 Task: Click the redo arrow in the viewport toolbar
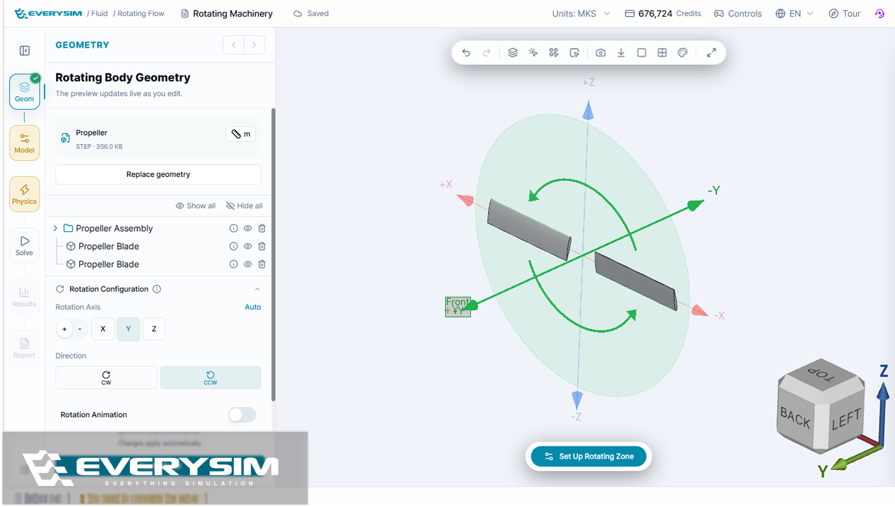(487, 53)
